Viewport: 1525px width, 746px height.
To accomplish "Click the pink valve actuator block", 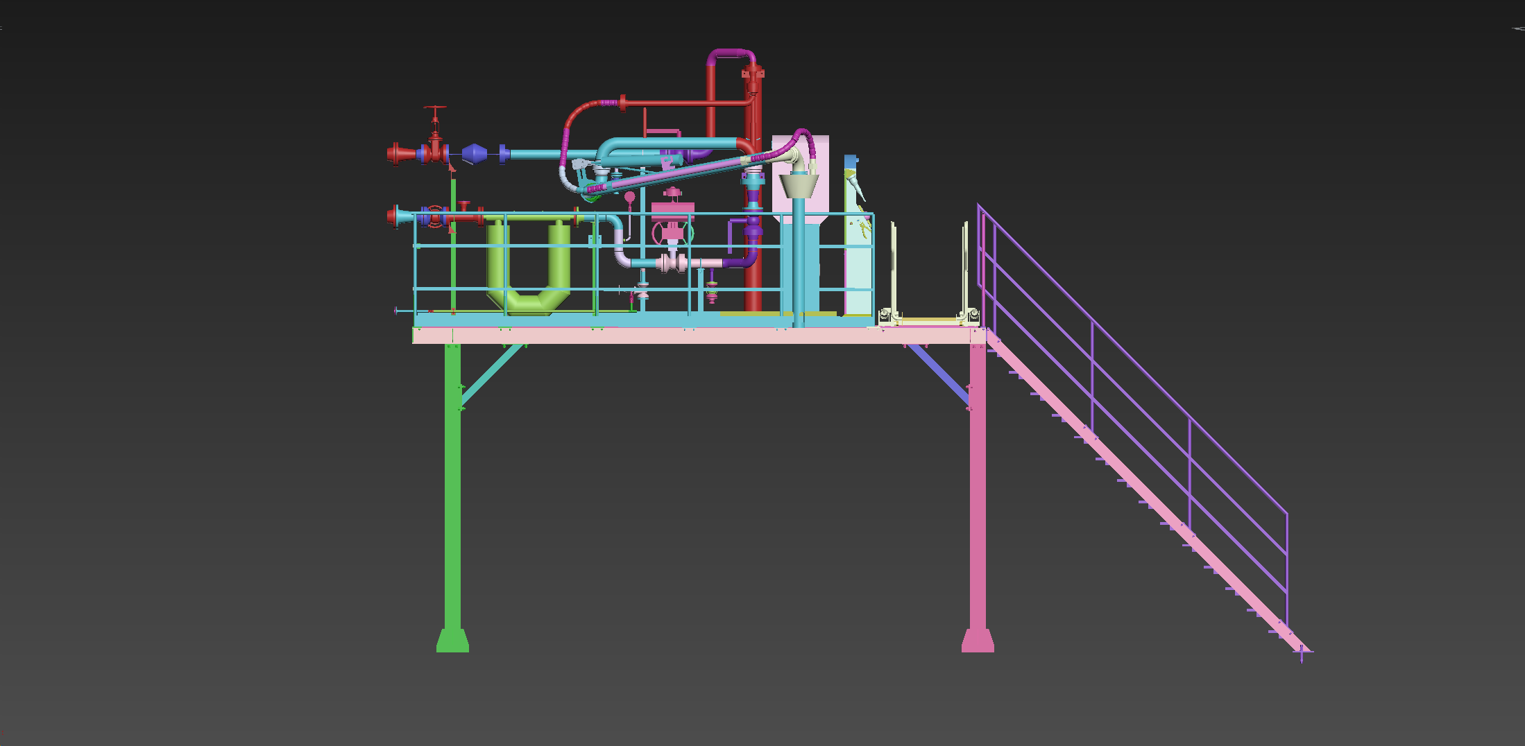I will click(672, 209).
